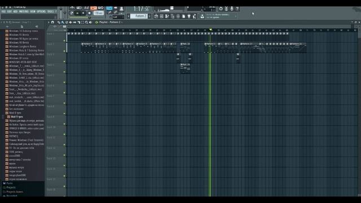The width and height of the screenshot is (361, 203).
Task: Select next pattern with right arrow
Action: [x=149, y=16]
